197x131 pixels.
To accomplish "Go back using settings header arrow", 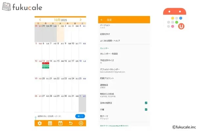I will point(101,20).
